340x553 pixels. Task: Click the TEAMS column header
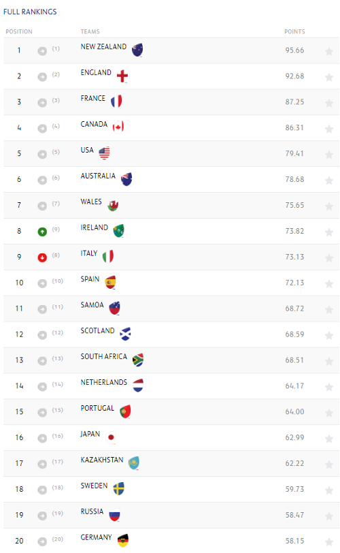90,31
